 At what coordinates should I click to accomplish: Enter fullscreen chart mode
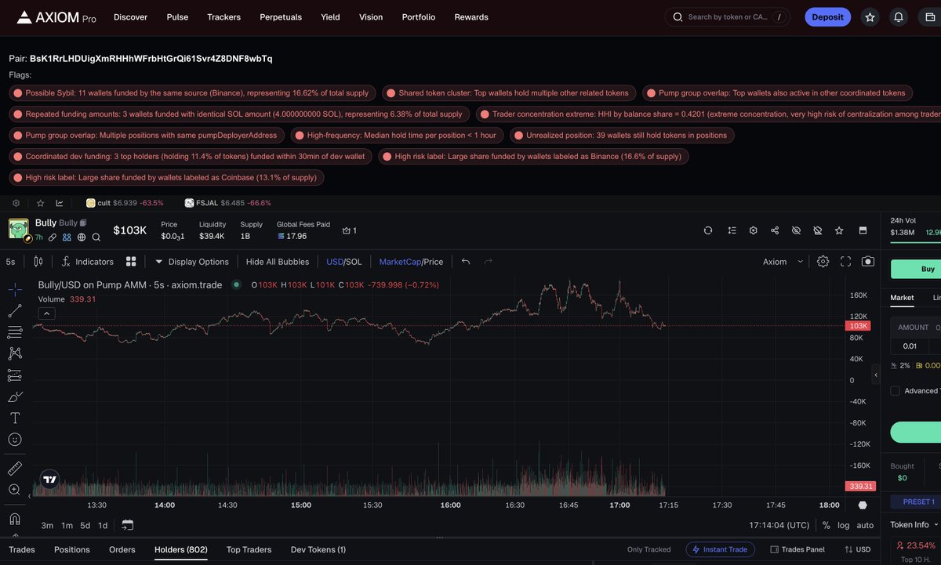click(845, 262)
